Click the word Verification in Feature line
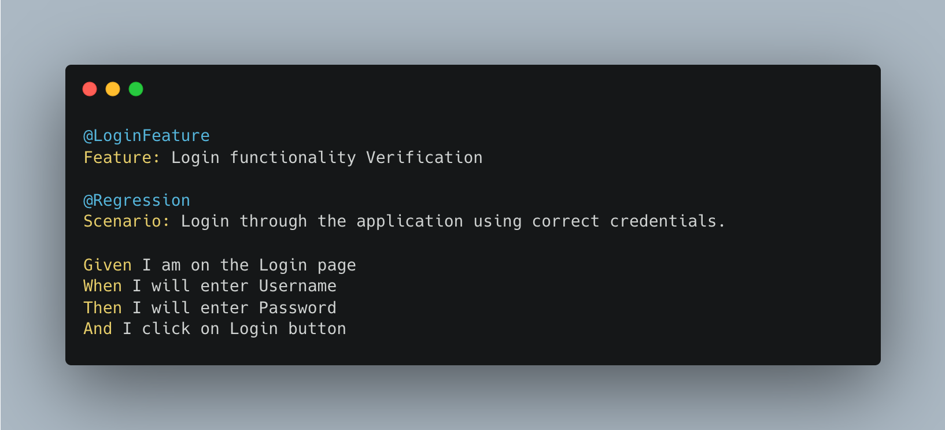The height and width of the screenshot is (430, 945). pyautogui.click(x=424, y=157)
